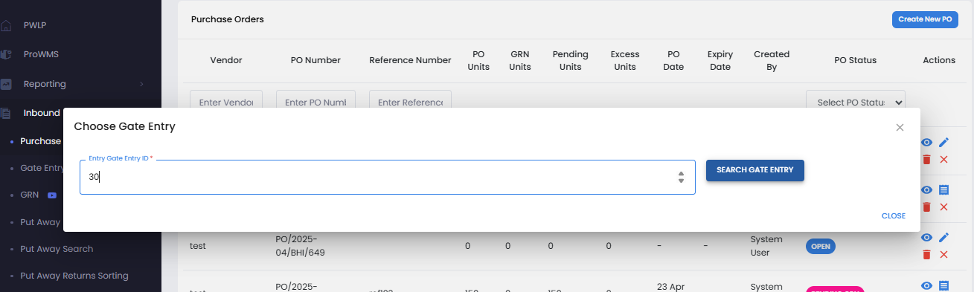View the first purchase order via its eye icon
This screenshot has width=974, height=292.
click(x=926, y=142)
